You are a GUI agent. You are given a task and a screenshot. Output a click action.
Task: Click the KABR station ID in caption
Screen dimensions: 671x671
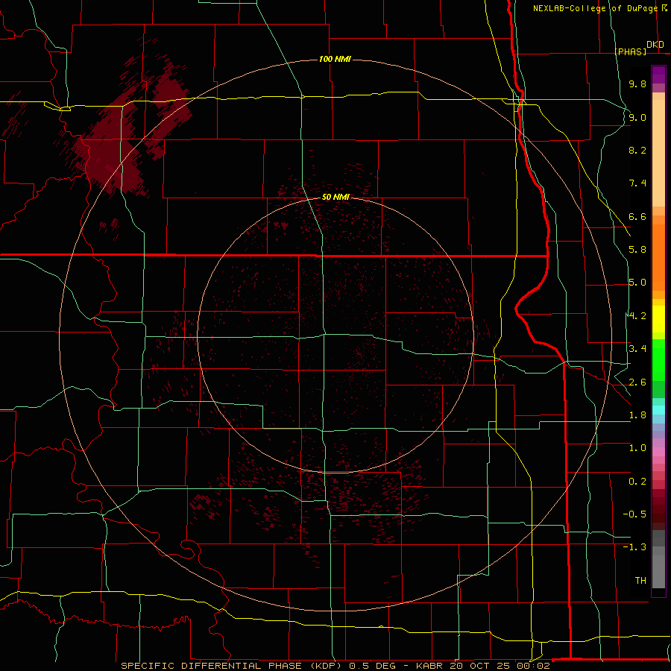point(429,666)
